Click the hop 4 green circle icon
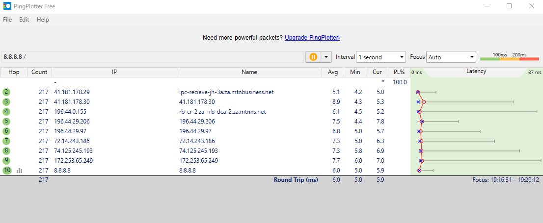 coord(6,112)
